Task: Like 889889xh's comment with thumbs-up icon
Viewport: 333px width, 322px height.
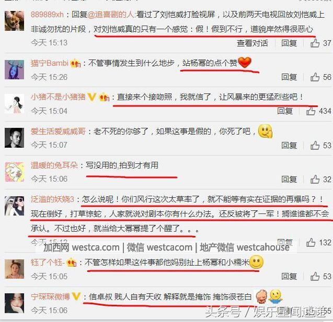Action: [315, 43]
